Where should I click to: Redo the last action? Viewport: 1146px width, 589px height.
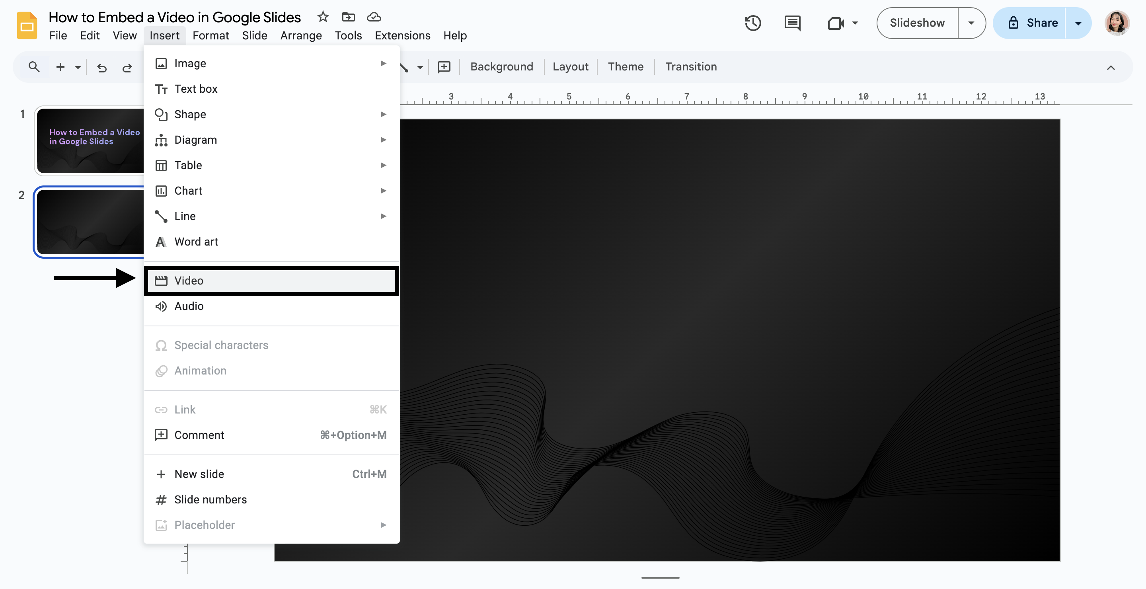(127, 68)
